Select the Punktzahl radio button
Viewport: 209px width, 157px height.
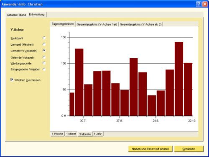44,38
